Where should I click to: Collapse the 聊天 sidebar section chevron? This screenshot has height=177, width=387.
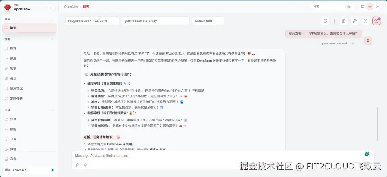point(53,19)
